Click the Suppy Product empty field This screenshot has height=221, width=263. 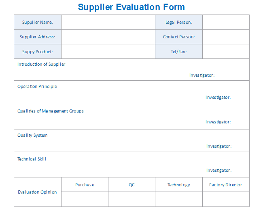click(x=108, y=52)
